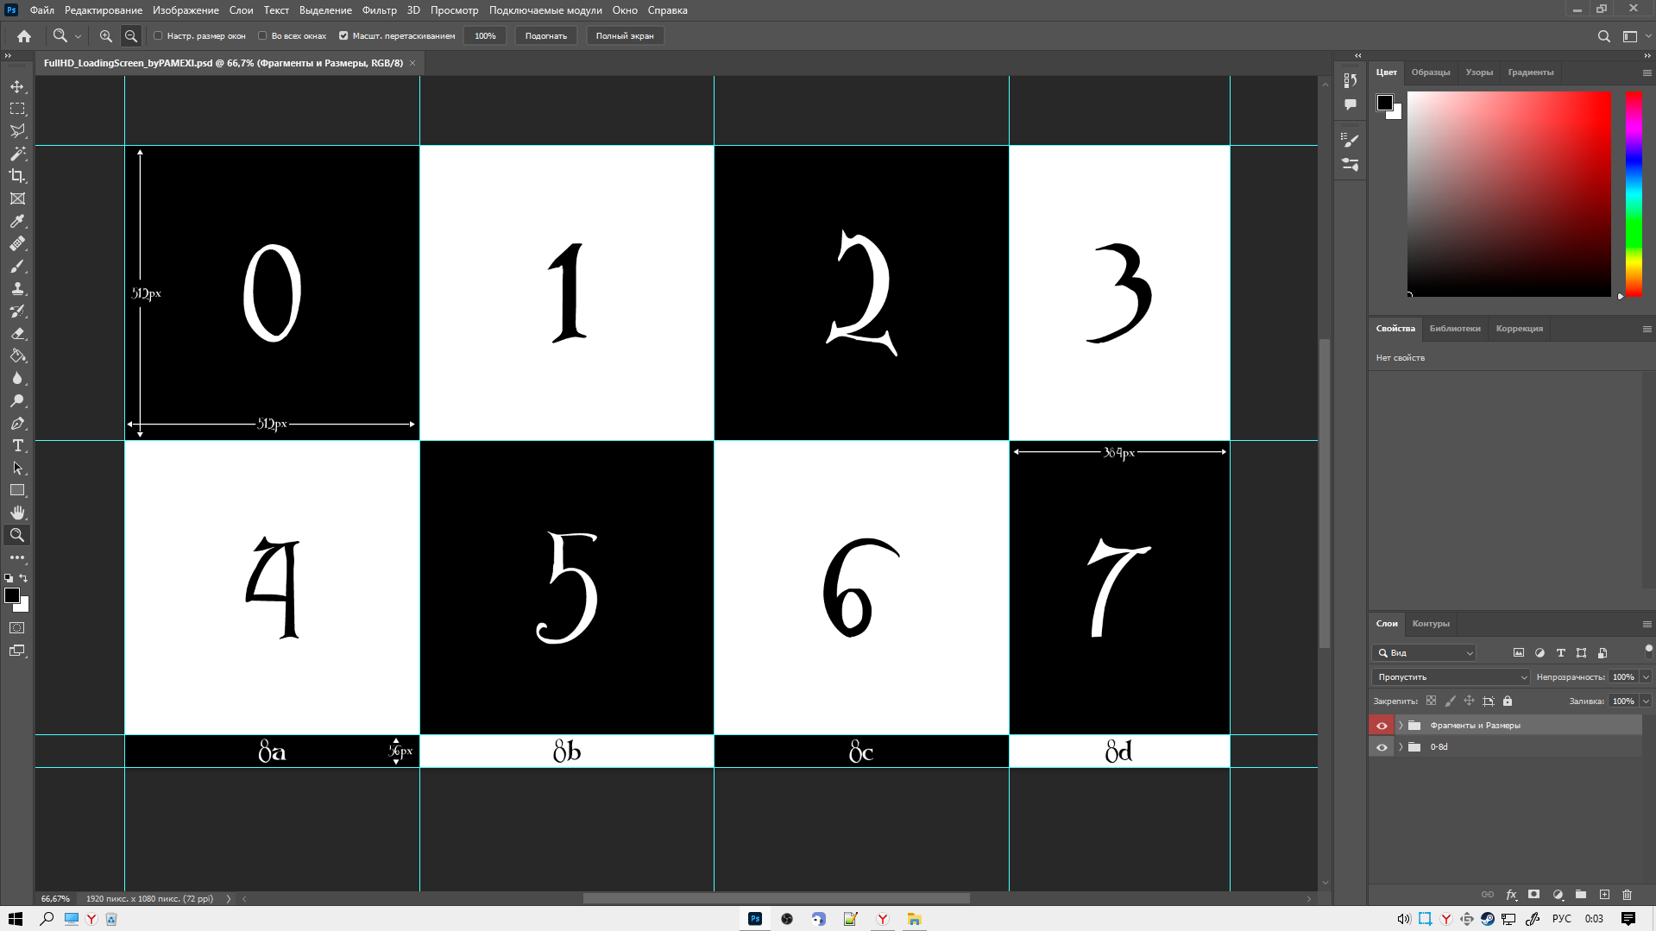Select the Paint Bucket tool
Screen dimensions: 1656x931
coord(17,356)
